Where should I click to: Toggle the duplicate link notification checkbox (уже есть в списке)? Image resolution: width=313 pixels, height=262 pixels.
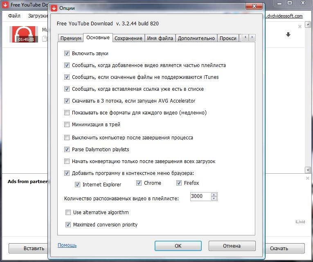point(67,89)
